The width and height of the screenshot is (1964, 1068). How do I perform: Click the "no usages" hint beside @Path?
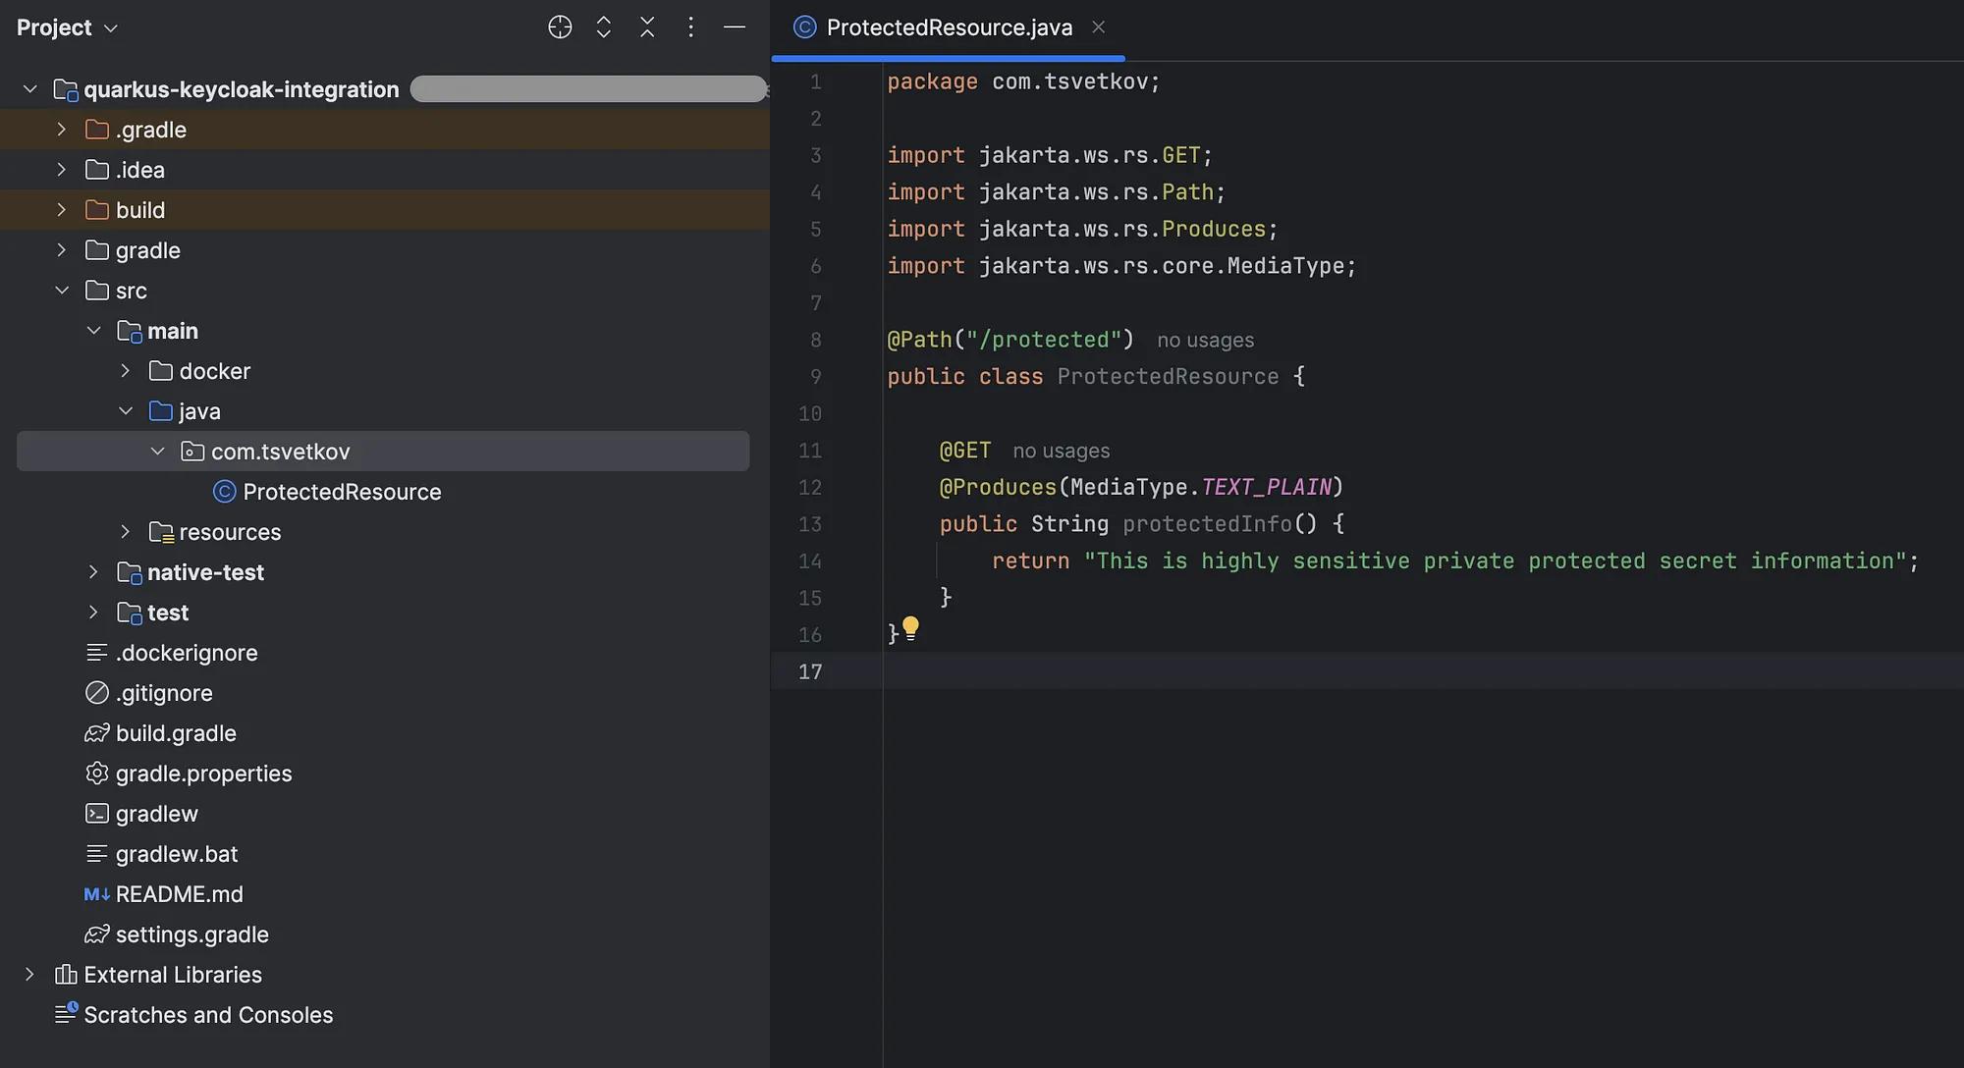coord(1205,341)
